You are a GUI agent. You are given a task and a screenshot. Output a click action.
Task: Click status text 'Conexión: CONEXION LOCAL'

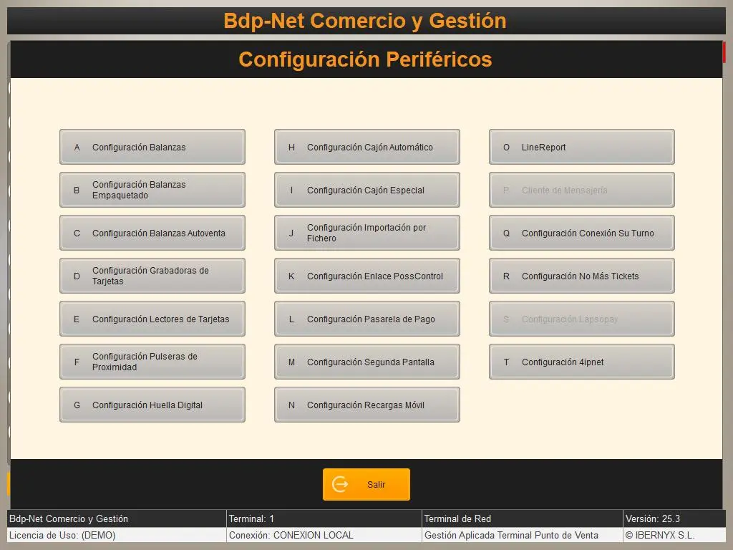point(291,535)
